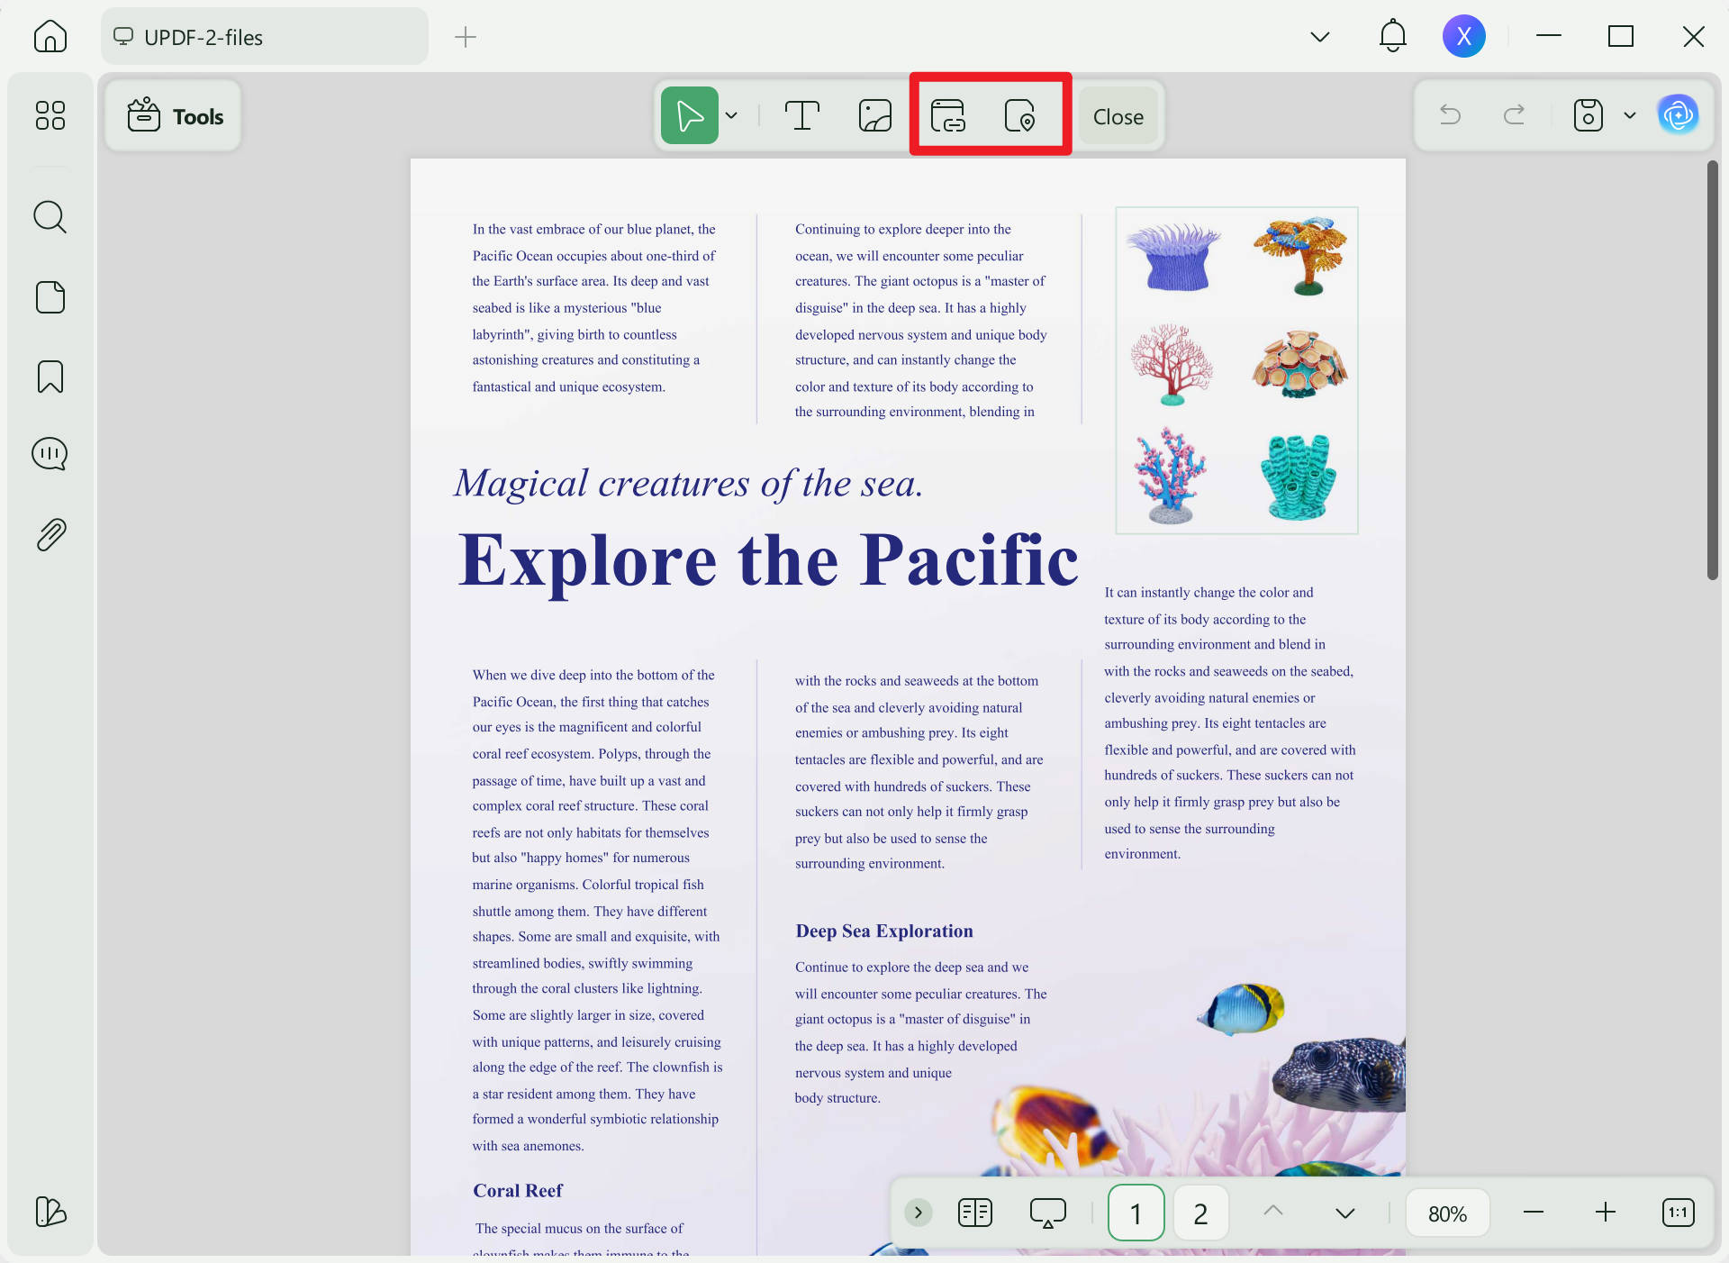Screen dimensions: 1729x1263
Task: Collapse the bottom page navigation bar
Action: (918, 1213)
